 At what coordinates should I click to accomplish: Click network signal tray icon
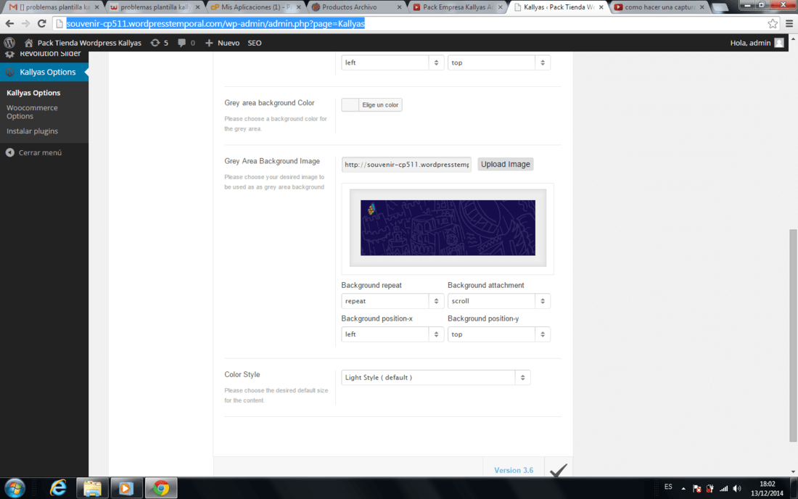(723, 489)
